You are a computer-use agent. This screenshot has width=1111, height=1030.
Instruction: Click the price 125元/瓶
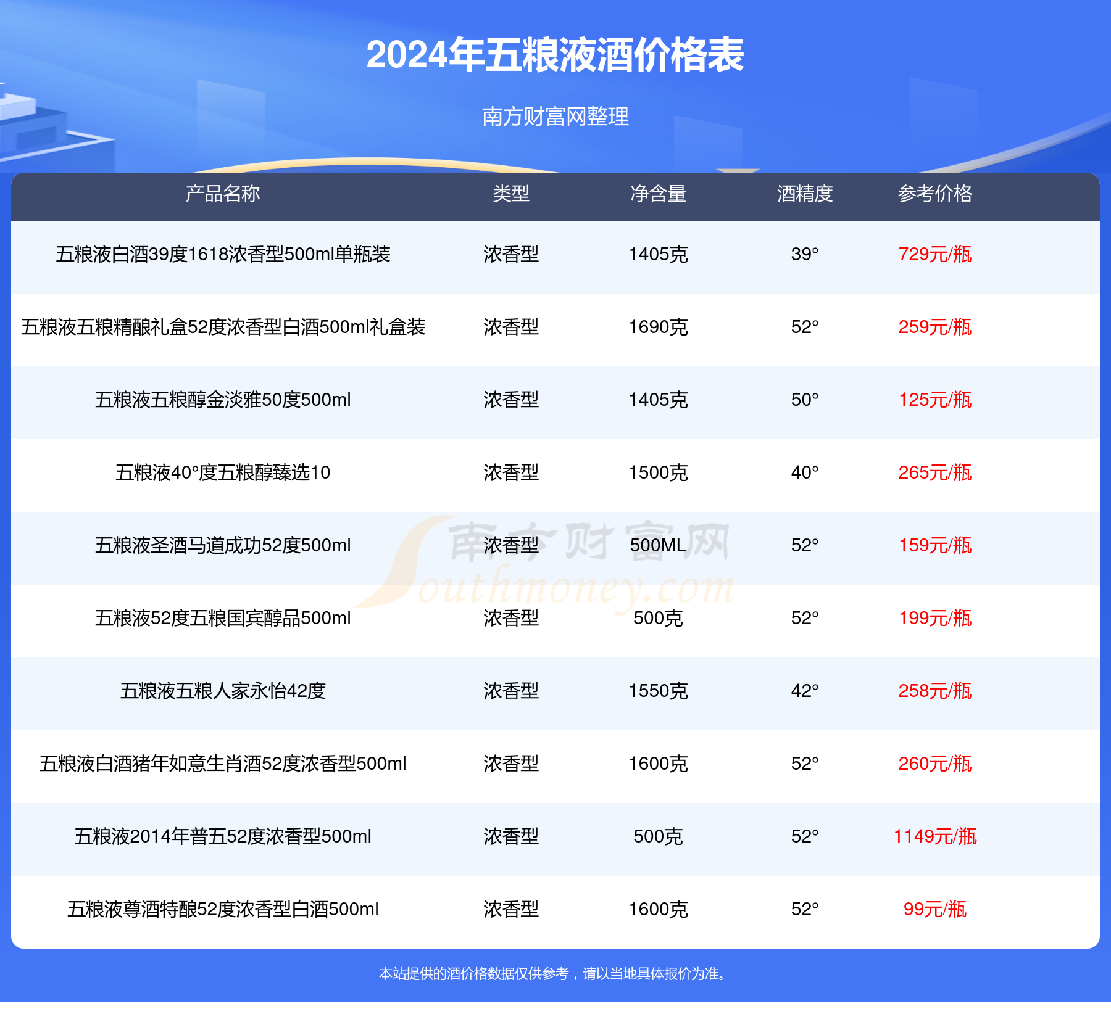point(935,400)
